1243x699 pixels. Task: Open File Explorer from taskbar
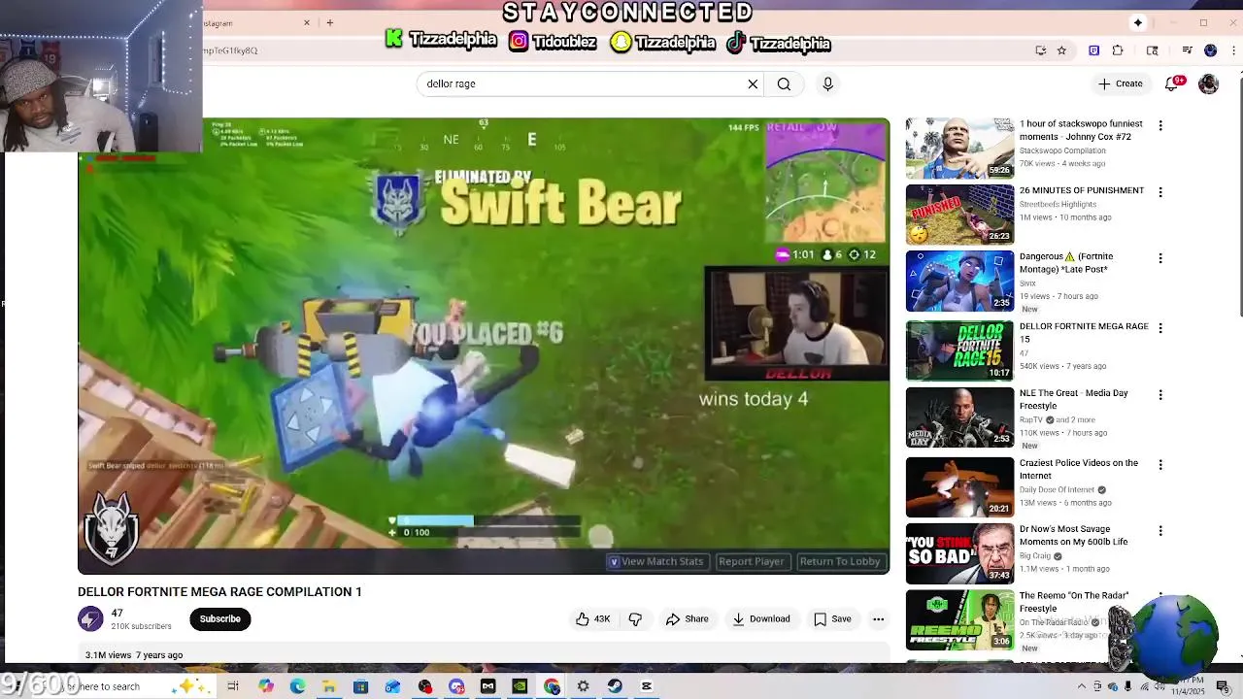tap(329, 686)
